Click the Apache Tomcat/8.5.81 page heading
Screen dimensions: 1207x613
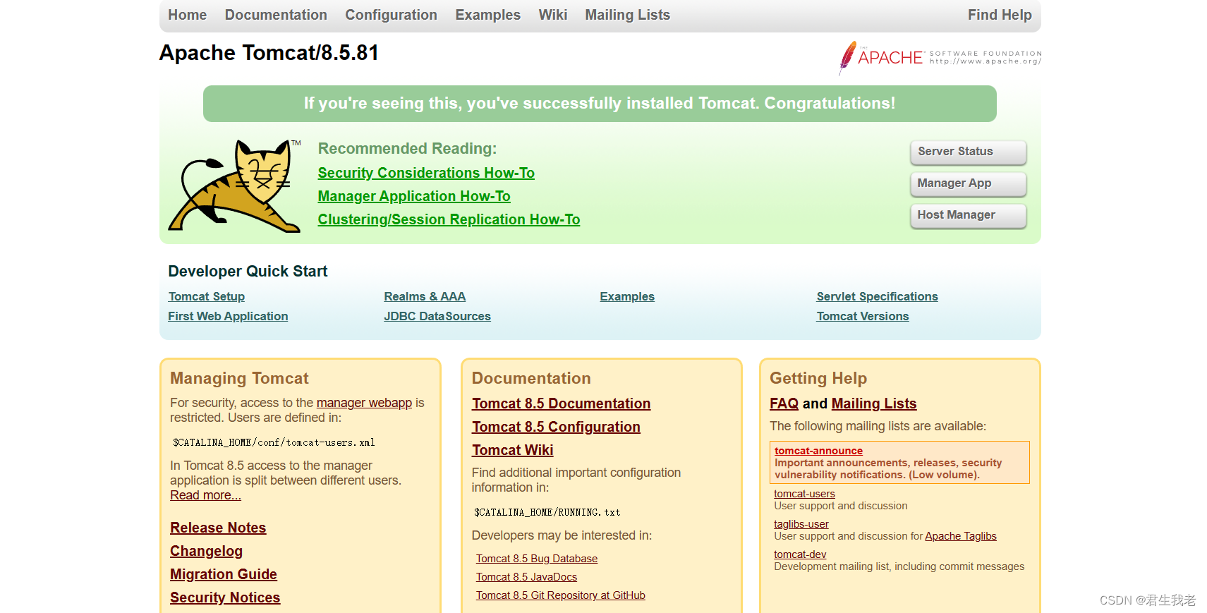pos(269,53)
